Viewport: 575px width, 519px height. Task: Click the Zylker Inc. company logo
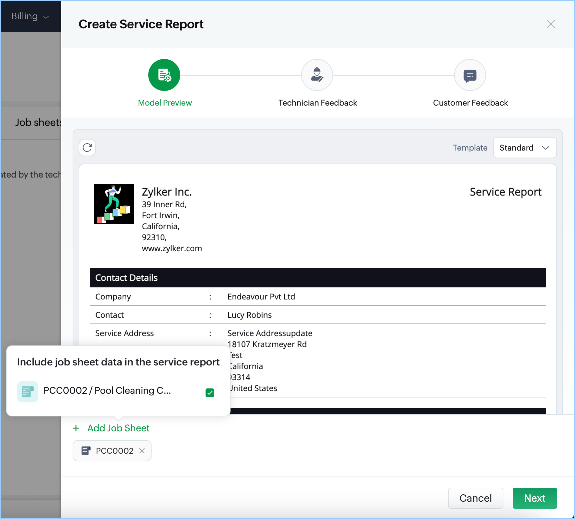tap(114, 204)
